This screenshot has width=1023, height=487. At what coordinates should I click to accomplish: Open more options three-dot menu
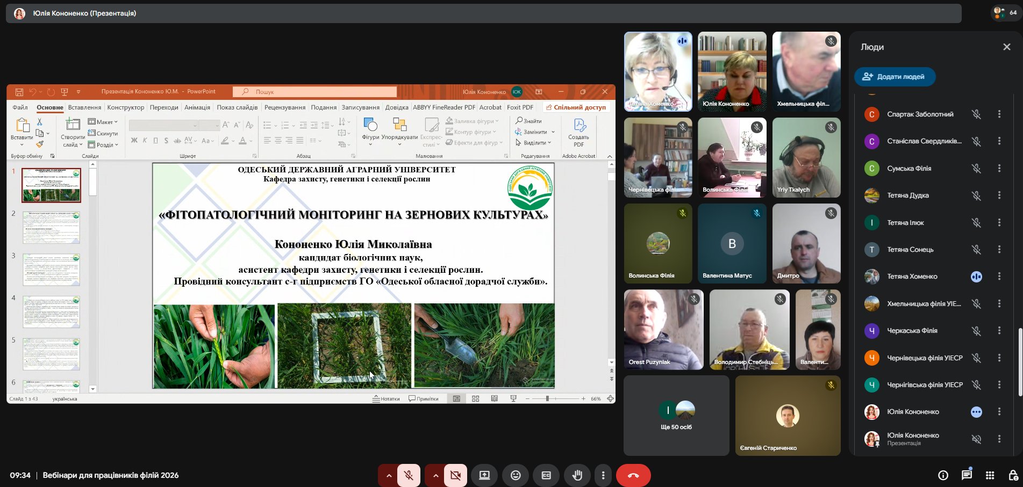click(603, 475)
